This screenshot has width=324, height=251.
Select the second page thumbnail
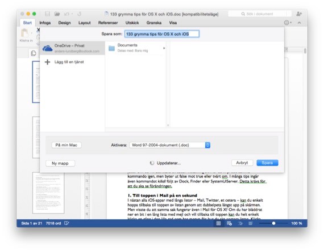coord(36,137)
